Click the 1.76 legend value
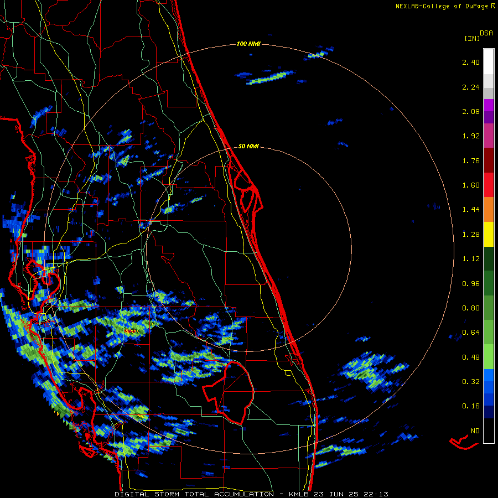This screenshot has width=498, height=498. (471, 160)
